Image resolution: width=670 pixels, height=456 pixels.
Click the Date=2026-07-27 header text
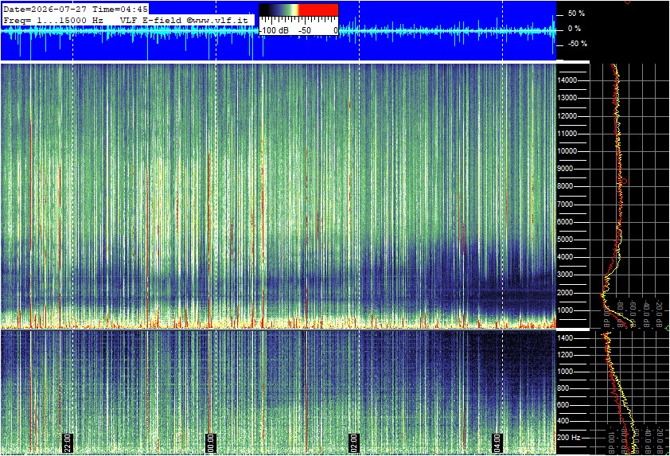tap(45, 9)
